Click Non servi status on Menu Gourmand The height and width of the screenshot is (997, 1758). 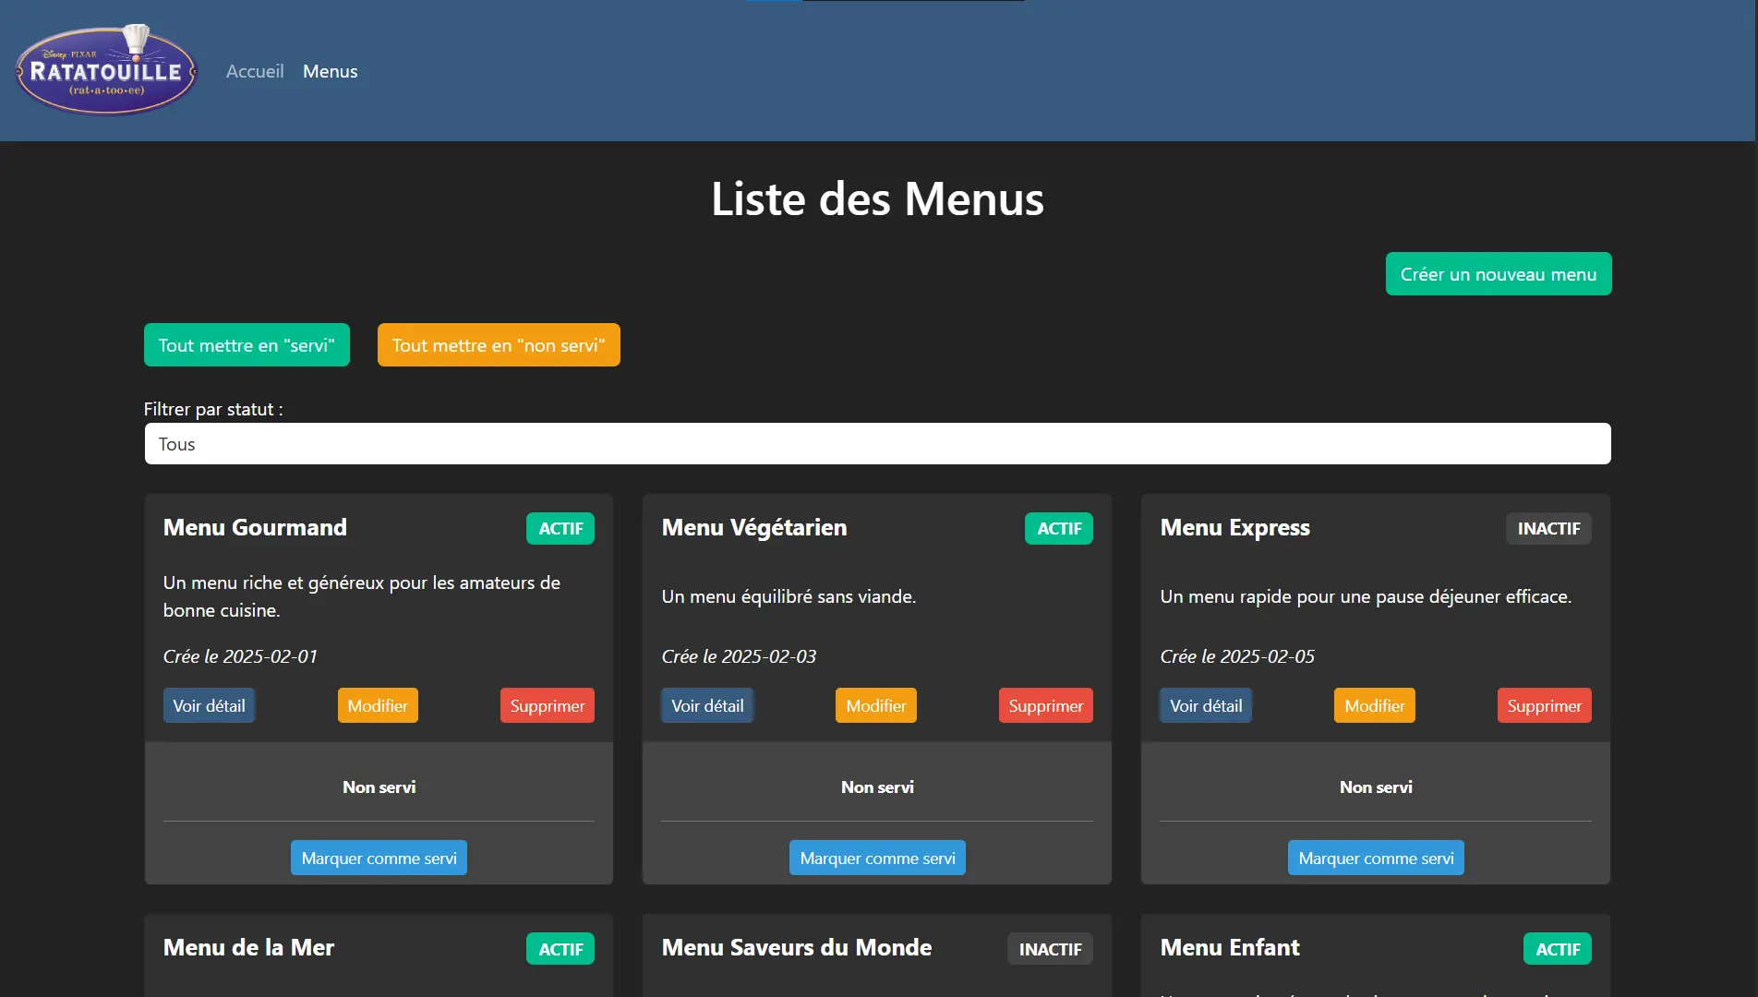click(x=379, y=787)
